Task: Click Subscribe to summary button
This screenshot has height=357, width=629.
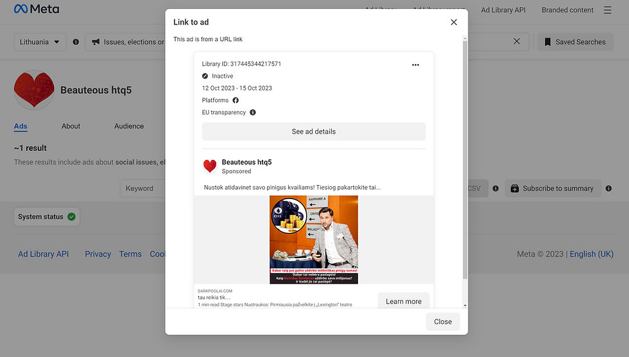Action: tap(553, 189)
